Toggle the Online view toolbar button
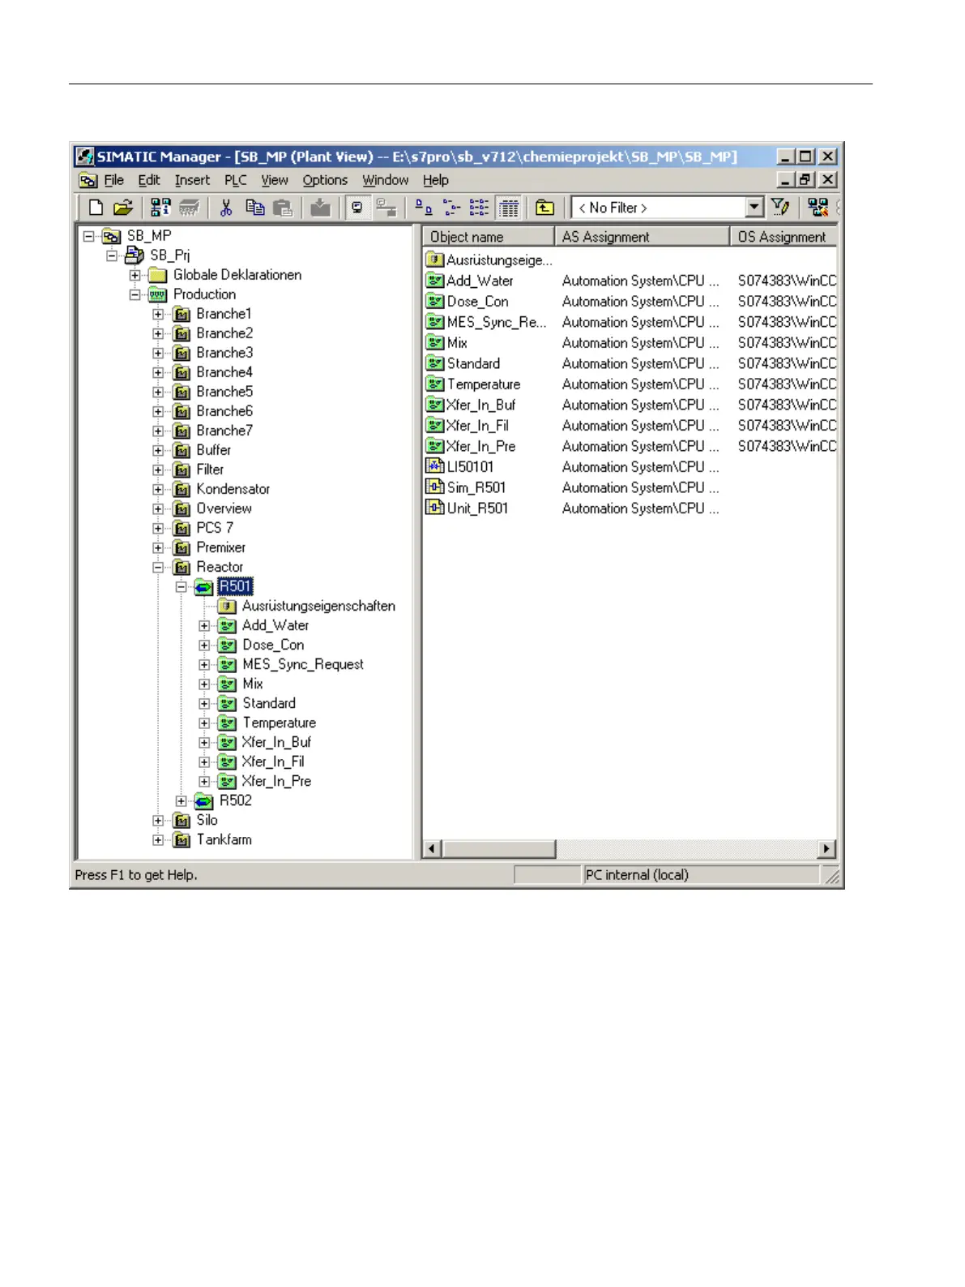The width and height of the screenshot is (965, 1287). point(385,208)
